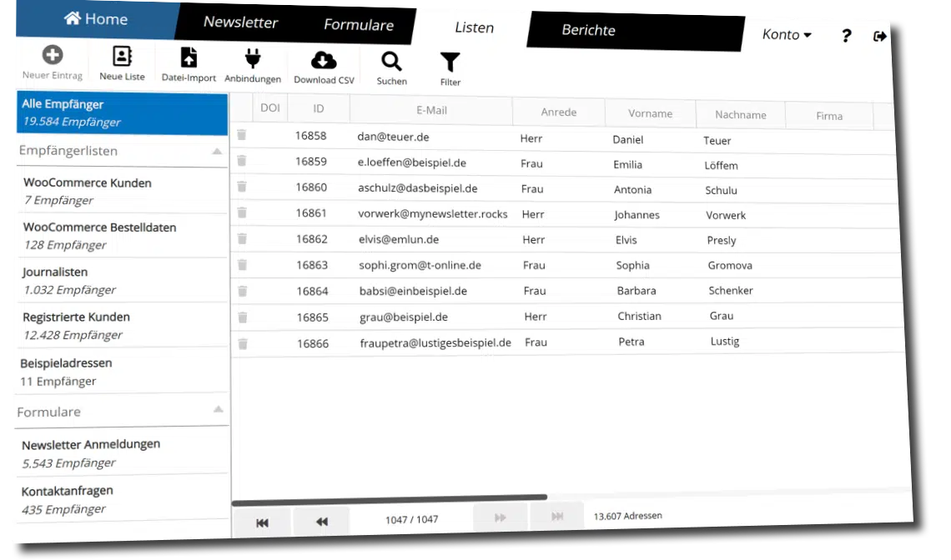
Task: Open Anbindungen plug icon
Action: click(x=252, y=59)
